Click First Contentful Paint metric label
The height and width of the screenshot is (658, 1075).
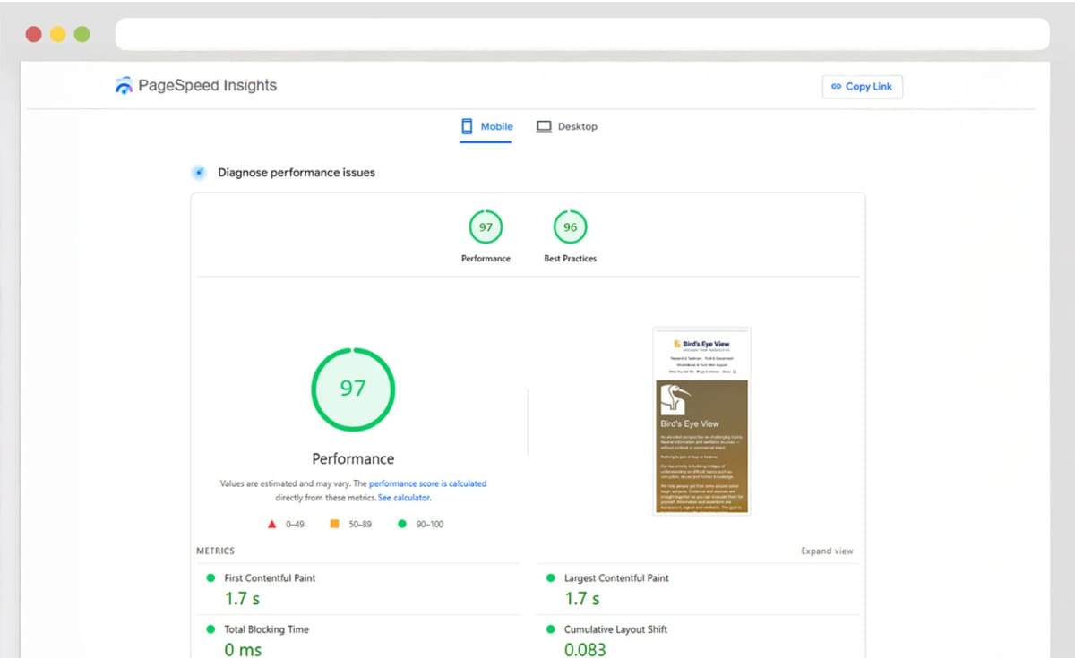(x=270, y=578)
